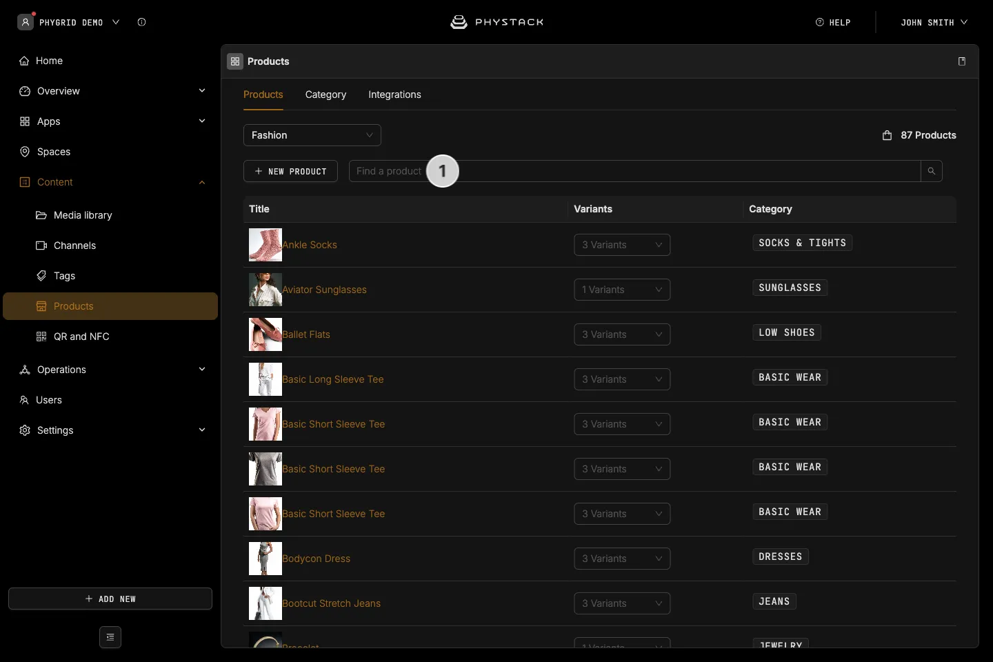This screenshot has height=662, width=993.
Task: Focus the Find a product search field
Action: coord(635,171)
